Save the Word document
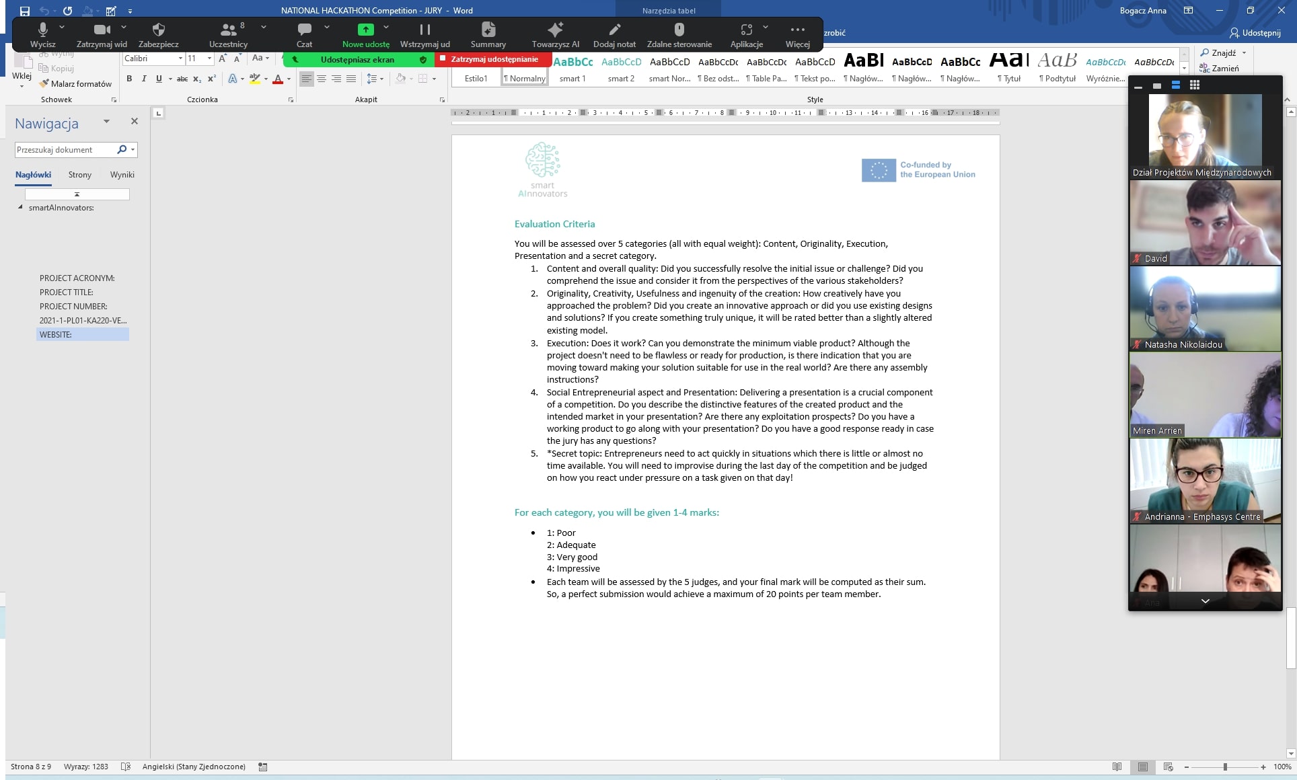Screen dimensions: 1297x780 [25, 11]
